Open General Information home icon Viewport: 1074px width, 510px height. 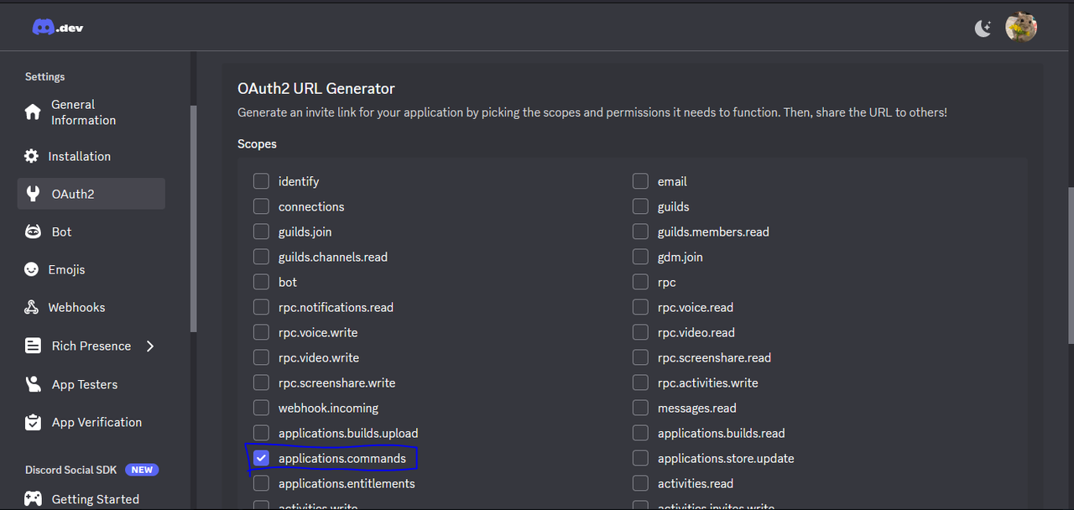point(33,112)
